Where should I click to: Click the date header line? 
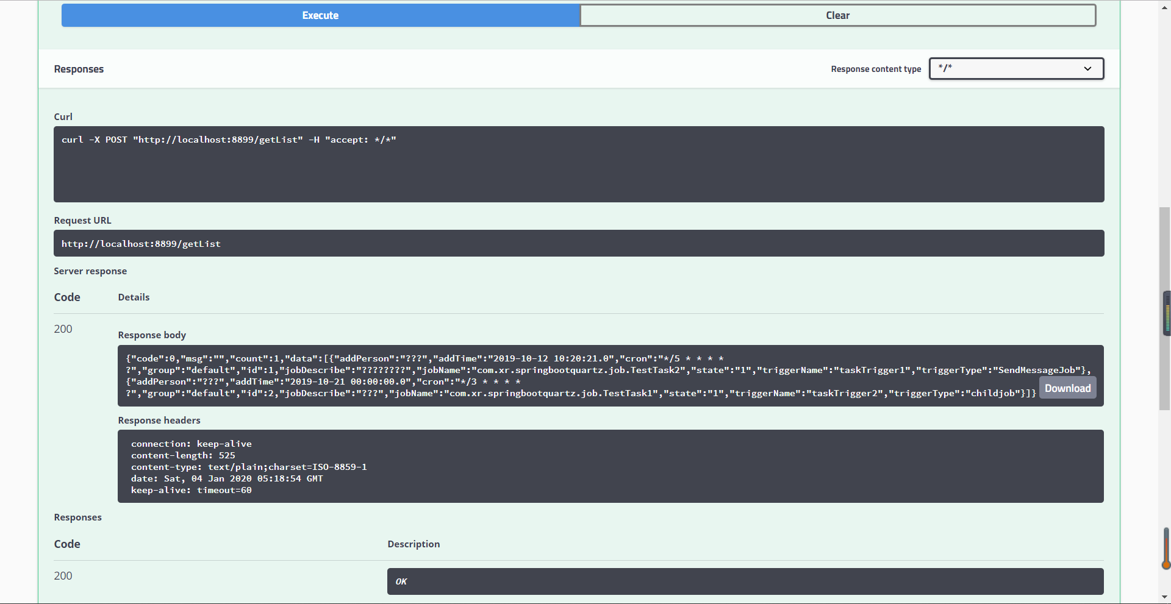[227, 478]
